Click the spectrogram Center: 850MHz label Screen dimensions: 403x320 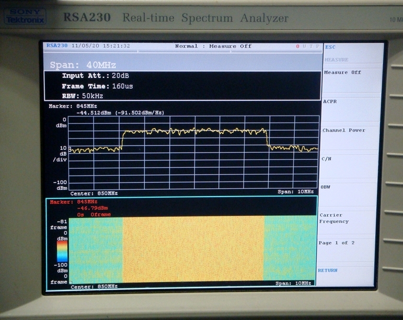(94, 287)
